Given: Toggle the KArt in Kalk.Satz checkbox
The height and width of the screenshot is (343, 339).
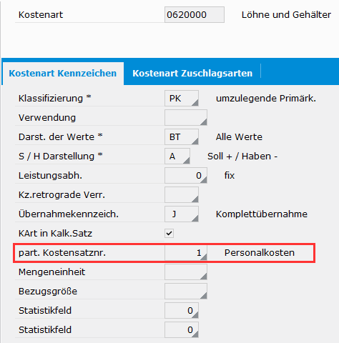Looking at the screenshot, I should [169, 233].
